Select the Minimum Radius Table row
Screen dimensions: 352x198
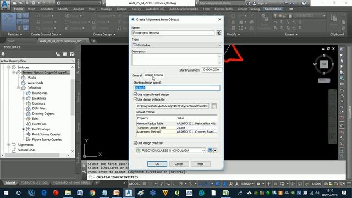tap(177, 123)
